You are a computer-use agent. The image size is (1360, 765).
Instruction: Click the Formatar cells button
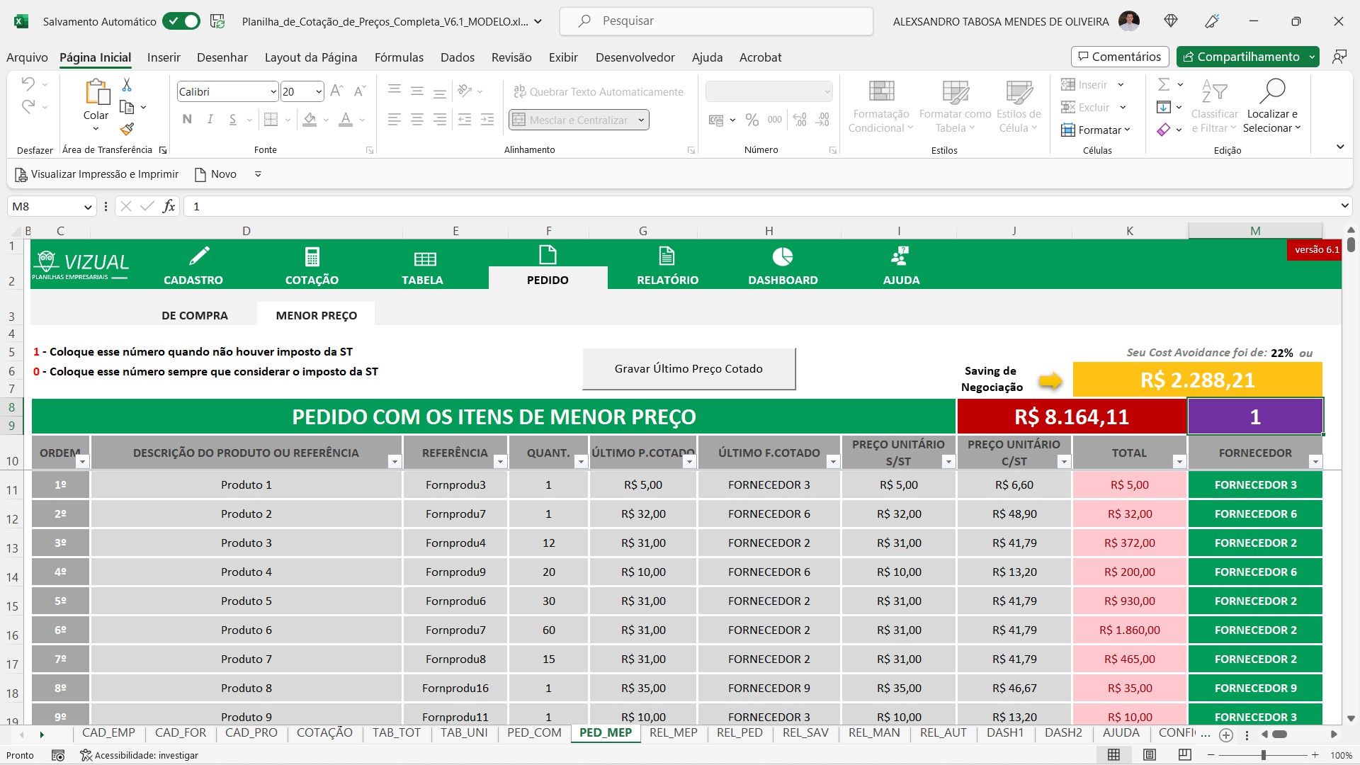(1095, 130)
